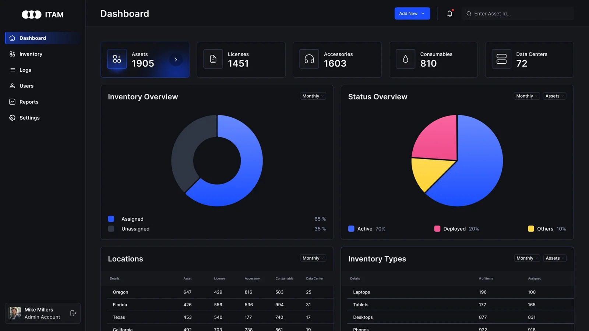Expand Assets dropdown in Status Overview
589x331 pixels.
click(554, 96)
